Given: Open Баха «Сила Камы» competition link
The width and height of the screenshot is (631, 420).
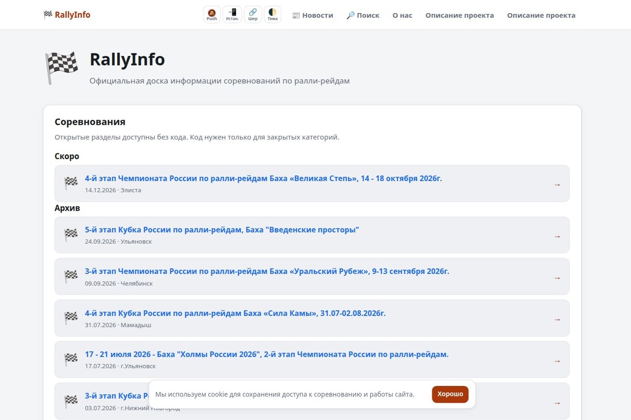Looking at the screenshot, I should click(236, 313).
